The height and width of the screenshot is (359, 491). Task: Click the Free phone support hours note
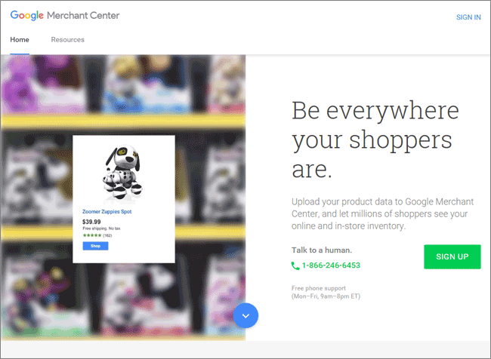[x=326, y=292]
